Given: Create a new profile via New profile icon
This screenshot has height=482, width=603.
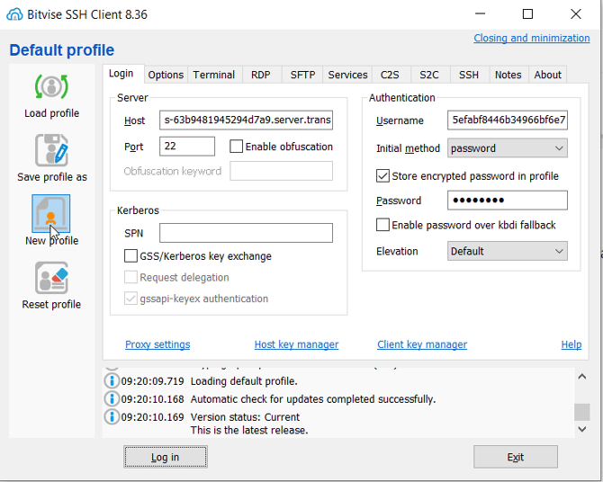Looking at the screenshot, I should pyautogui.click(x=51, y=213).
